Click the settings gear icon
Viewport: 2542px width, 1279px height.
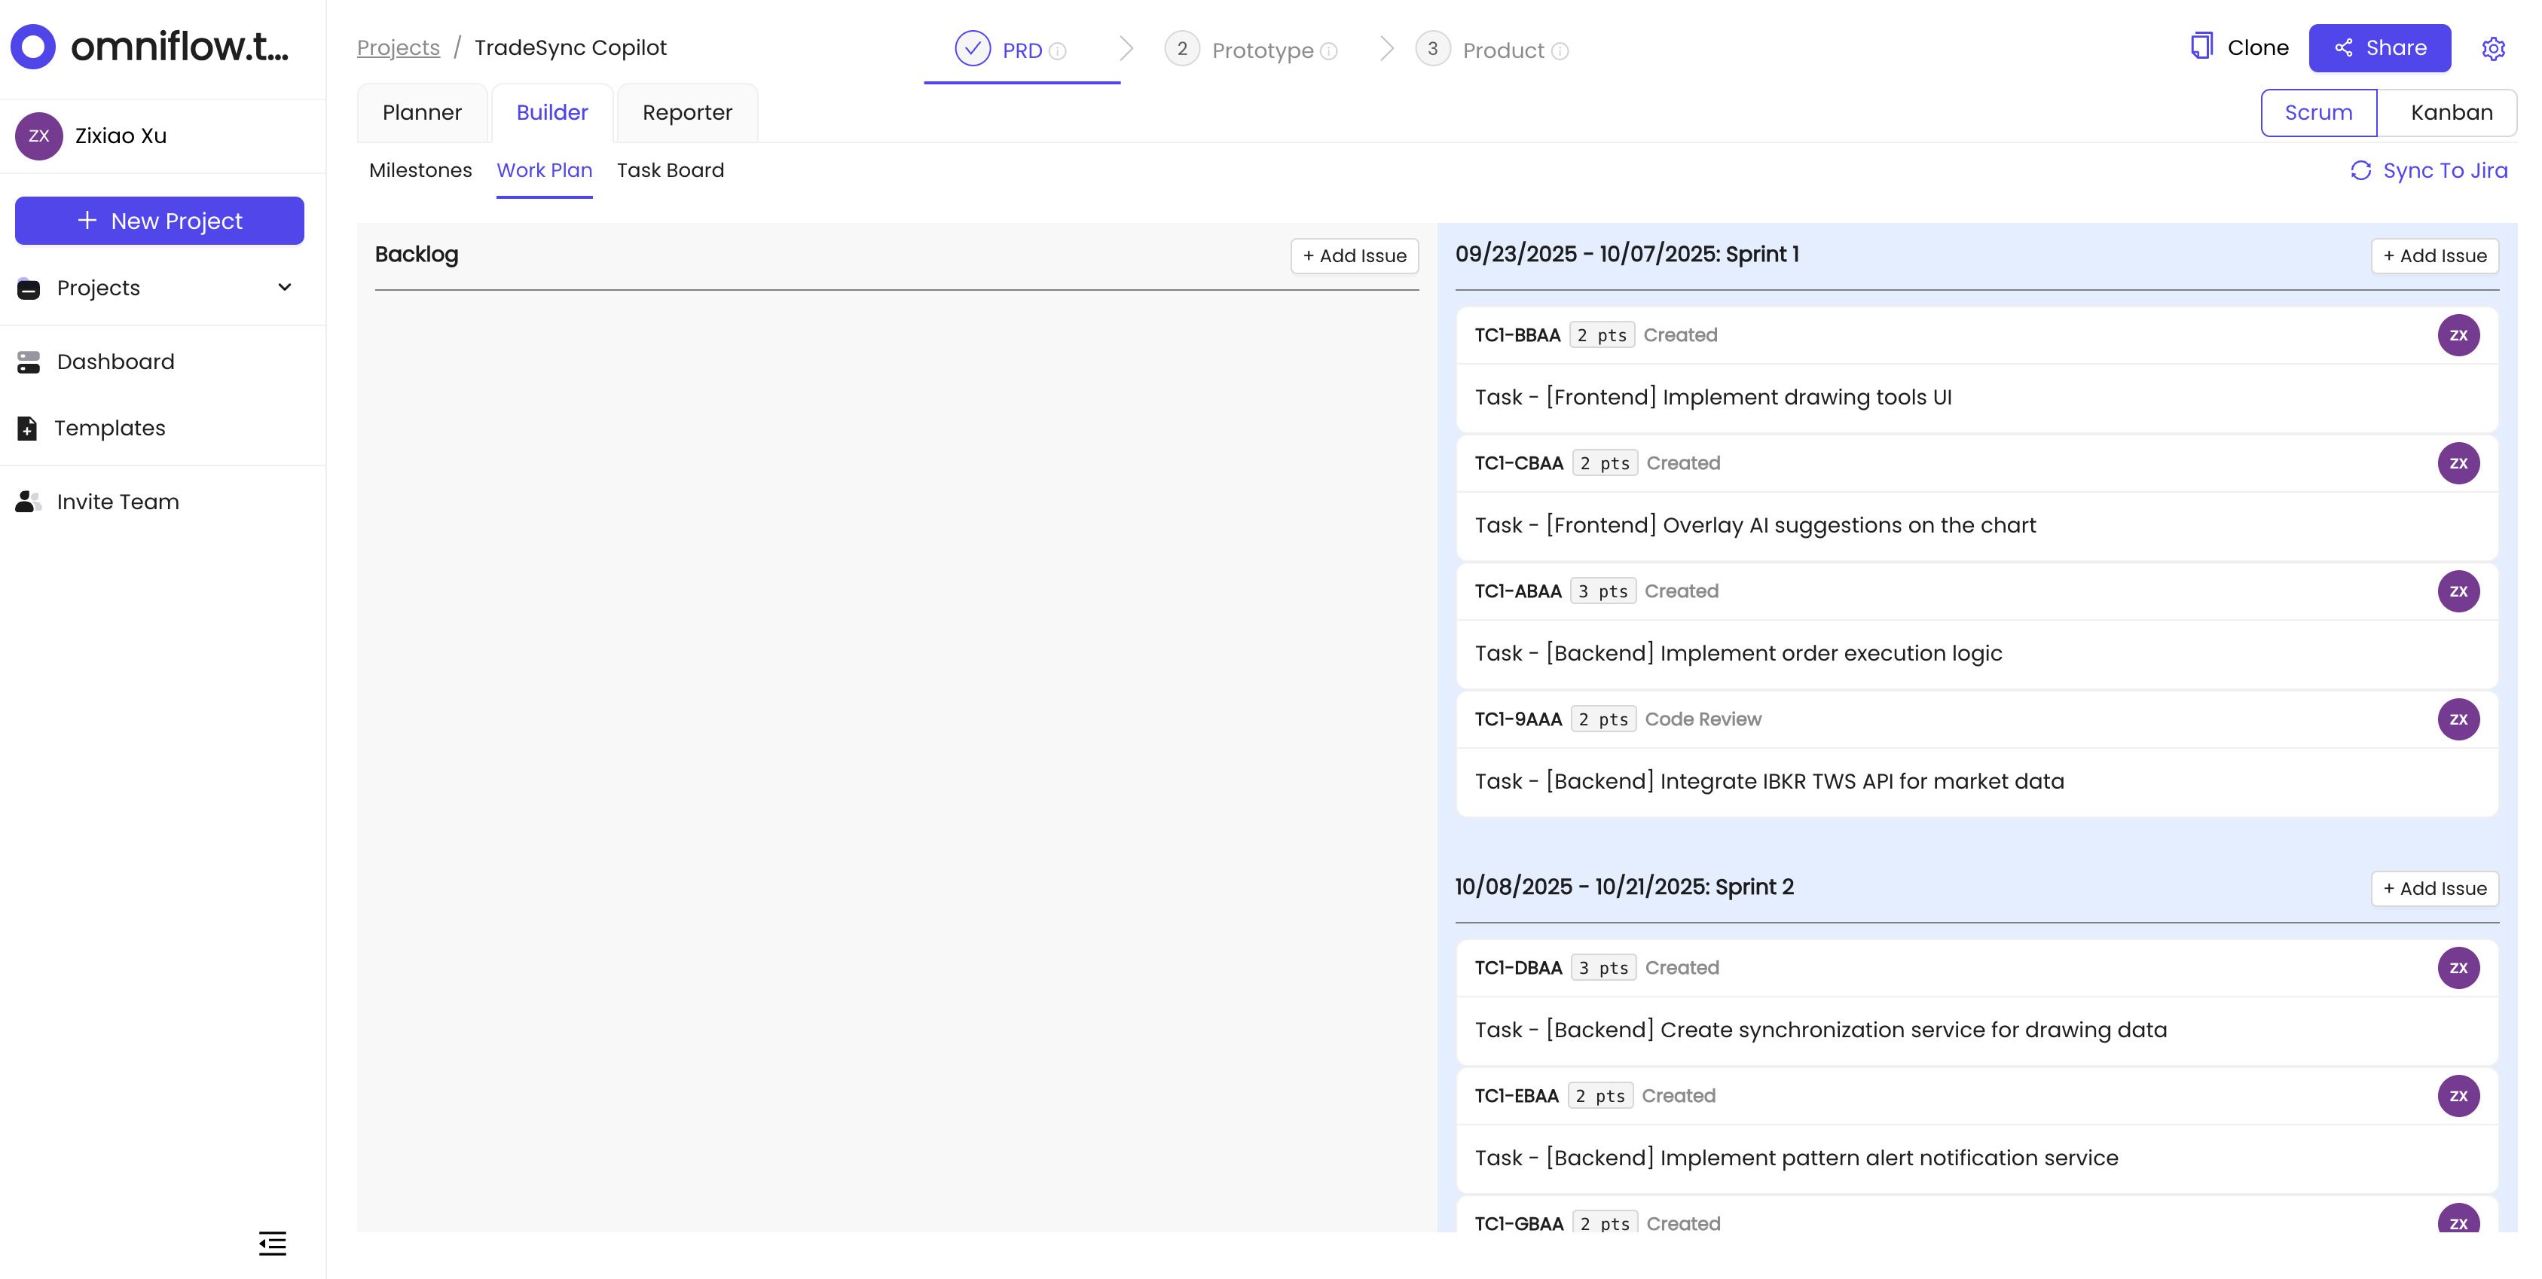pyautogui.click(x=2493, y=48)
